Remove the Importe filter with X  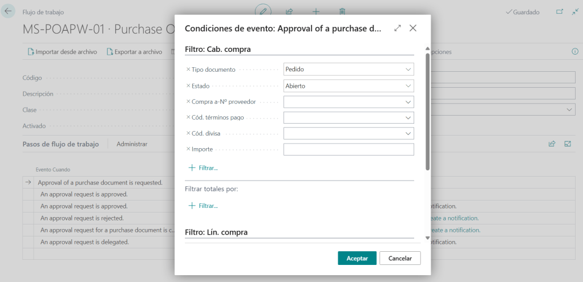point(188,149)
